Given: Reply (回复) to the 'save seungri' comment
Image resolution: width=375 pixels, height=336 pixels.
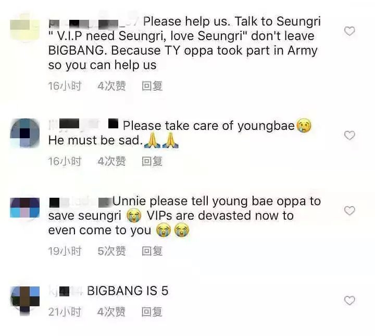Looking at the screenshot, I should click(x=152, y=251).
